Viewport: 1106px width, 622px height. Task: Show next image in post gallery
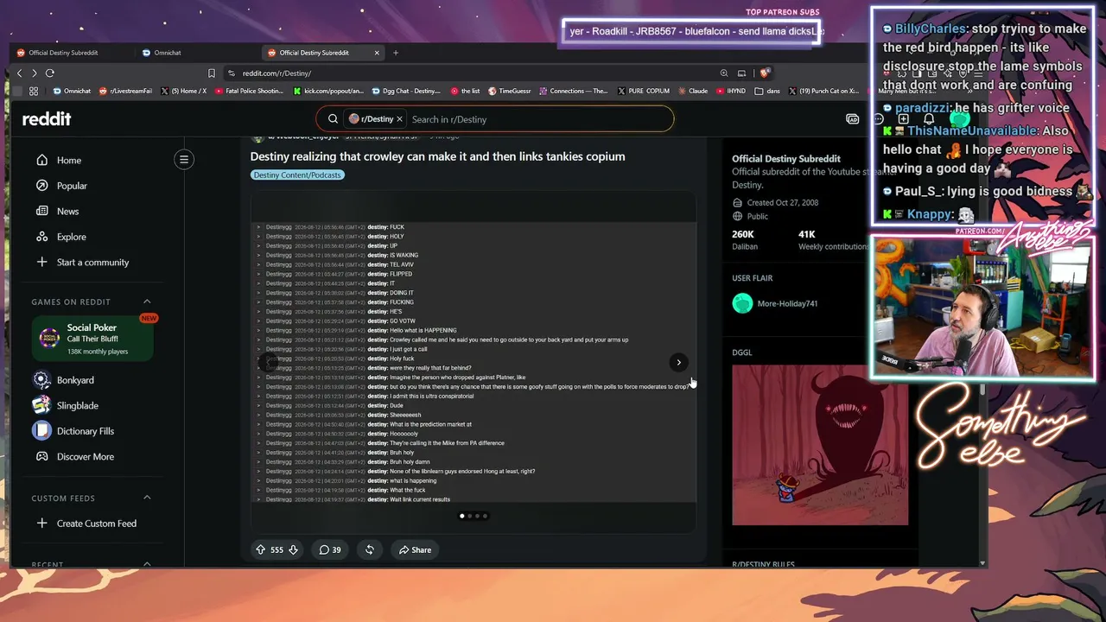pyautogui.click(x=679, y=363)
